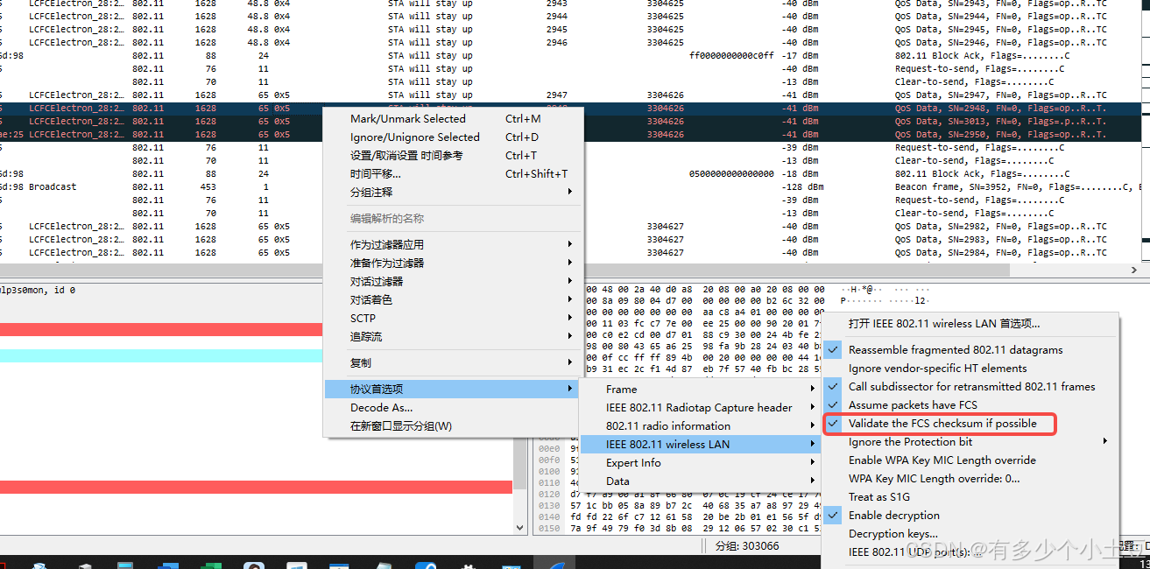The width and height of the screenshot is (1150, 569).
Task: Expand the 追踪流 submenu
Action: coord(453,337)
